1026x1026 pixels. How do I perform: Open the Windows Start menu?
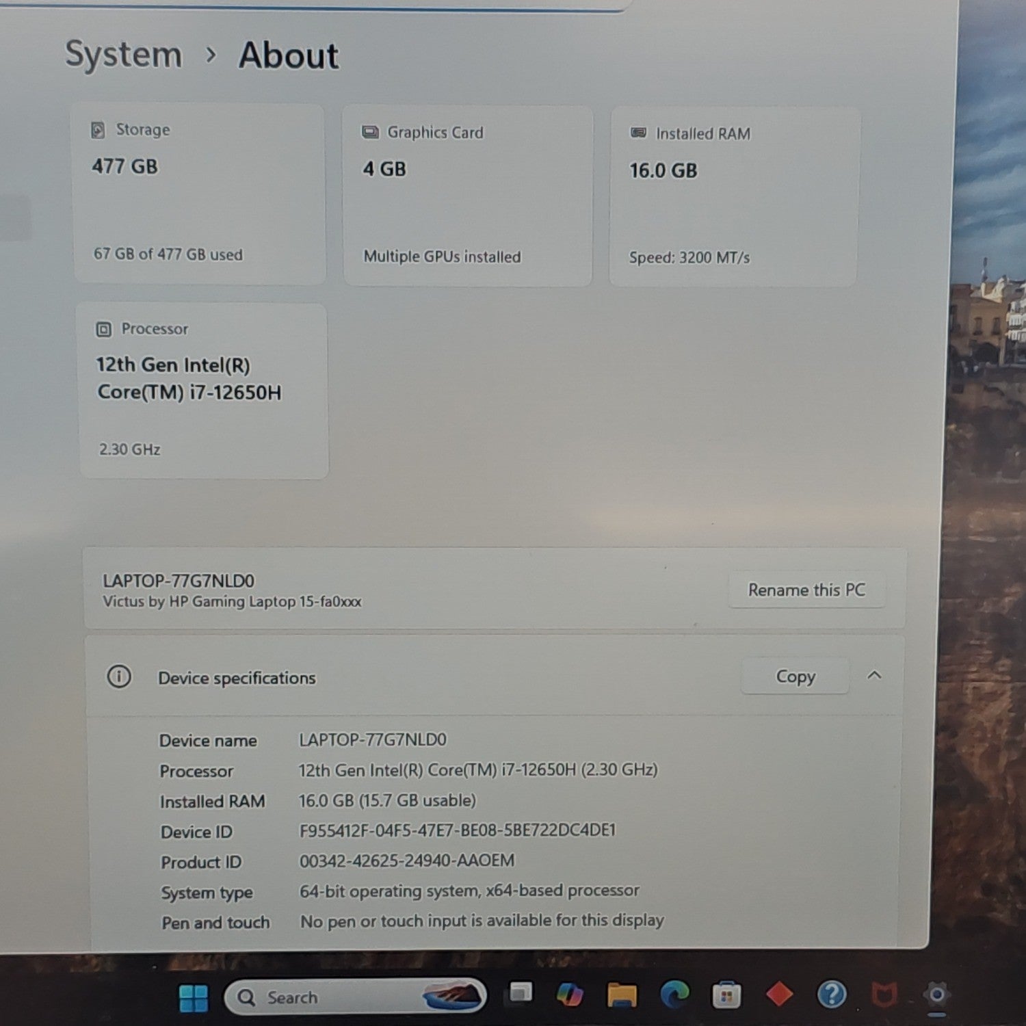tap(194, 998)
